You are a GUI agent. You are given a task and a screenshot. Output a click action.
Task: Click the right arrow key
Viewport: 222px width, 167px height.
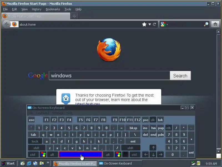(x=161, y=154)
